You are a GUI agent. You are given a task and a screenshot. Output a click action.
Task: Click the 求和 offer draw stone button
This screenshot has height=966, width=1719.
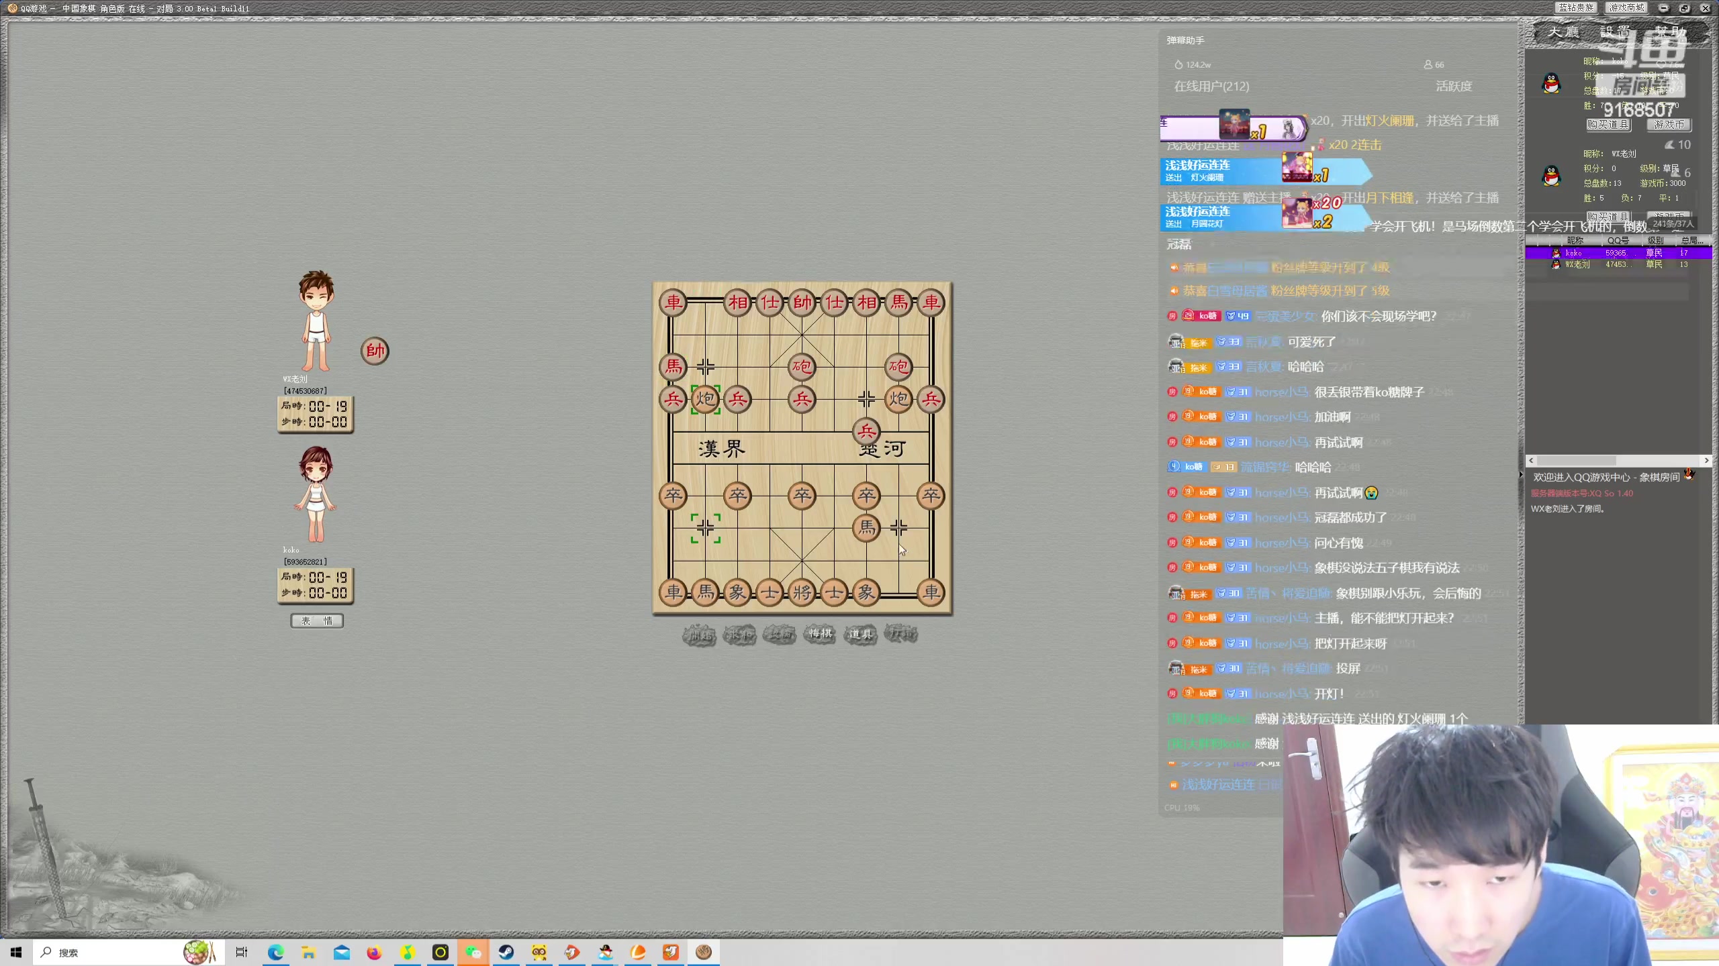pyautogui.click(x=739, y=635)
